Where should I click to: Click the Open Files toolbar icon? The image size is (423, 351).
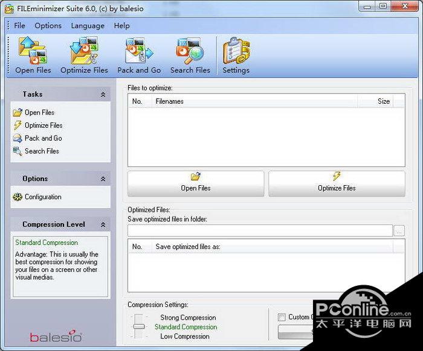click(33, 51)
